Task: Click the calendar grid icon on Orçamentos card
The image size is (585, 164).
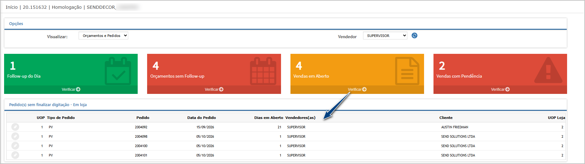Action: [x=263, y=71]
